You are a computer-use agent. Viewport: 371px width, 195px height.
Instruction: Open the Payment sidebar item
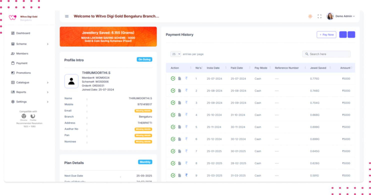19,63
